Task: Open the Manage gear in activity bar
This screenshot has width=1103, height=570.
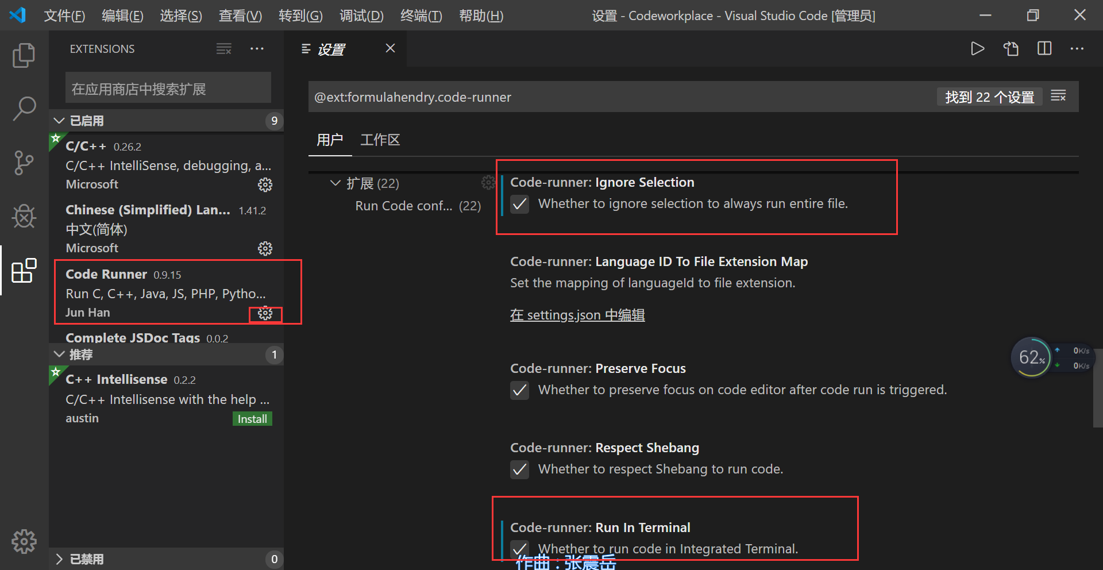Action: [24, 541]
